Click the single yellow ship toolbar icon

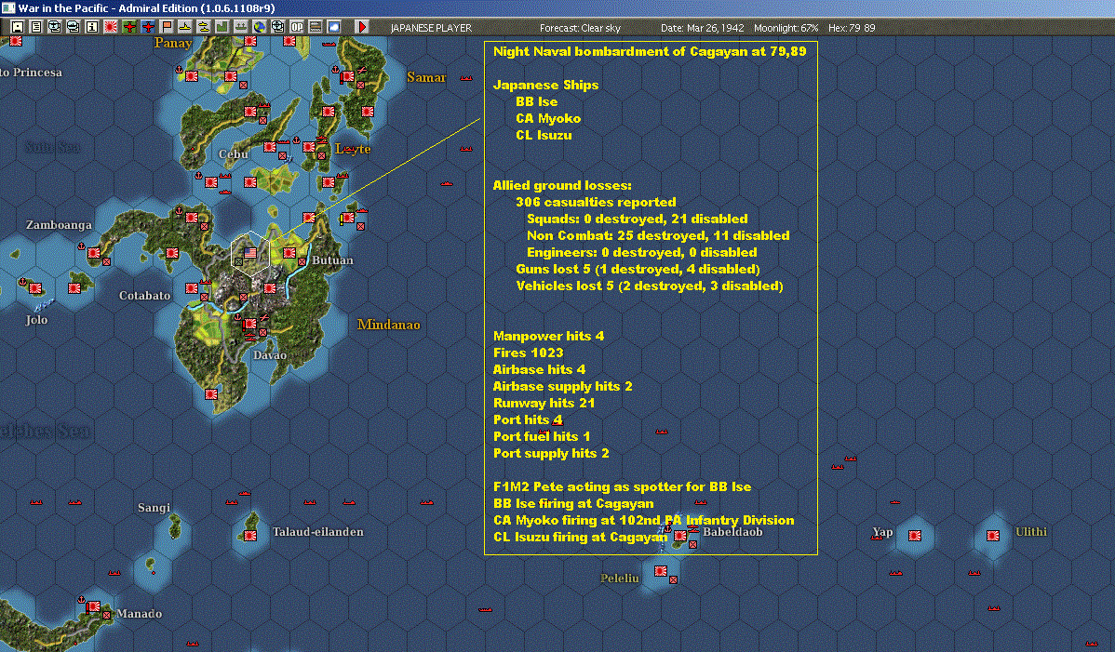185,27
